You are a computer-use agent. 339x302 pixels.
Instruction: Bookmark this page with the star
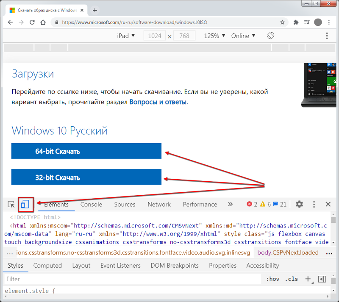[282, 22]
